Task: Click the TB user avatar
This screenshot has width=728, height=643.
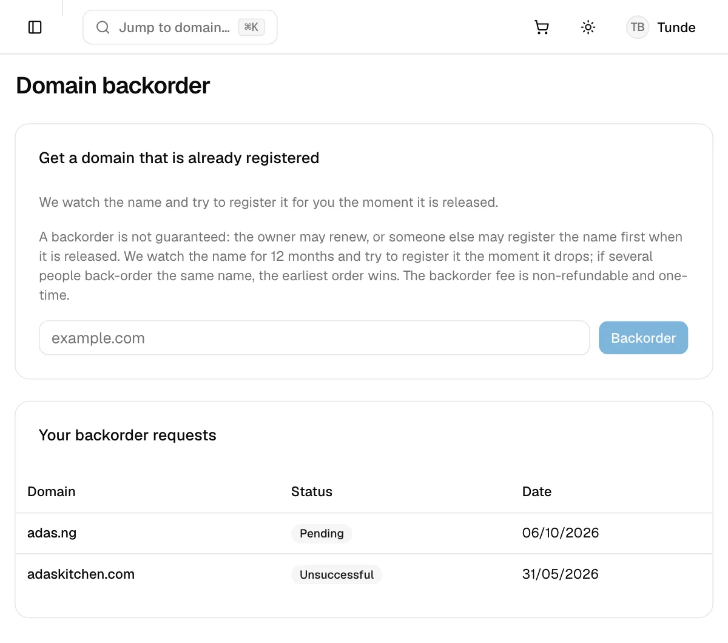Action: (x=638, y=27)
